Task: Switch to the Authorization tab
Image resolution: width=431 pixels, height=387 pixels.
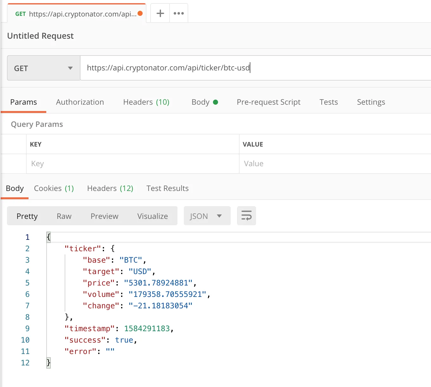Action: [x=80, y=102]
